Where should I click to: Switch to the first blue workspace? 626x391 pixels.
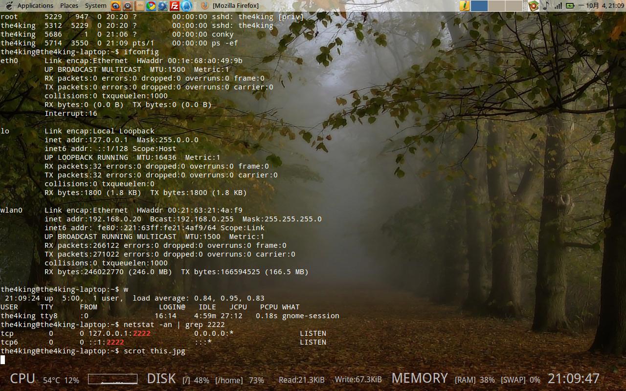point(479,6)
